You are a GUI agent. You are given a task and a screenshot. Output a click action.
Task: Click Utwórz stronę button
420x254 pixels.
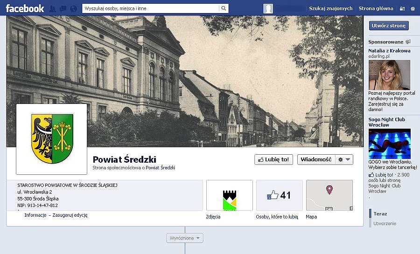[x=389, y=26]
